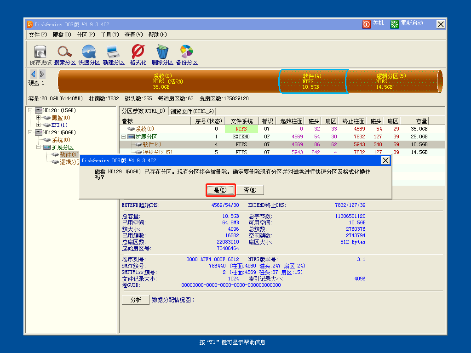The height and width of the screenshot is (353, 471).
Task: Select the 逻辑分区(5) segment in disk bar
Action: 393,81
